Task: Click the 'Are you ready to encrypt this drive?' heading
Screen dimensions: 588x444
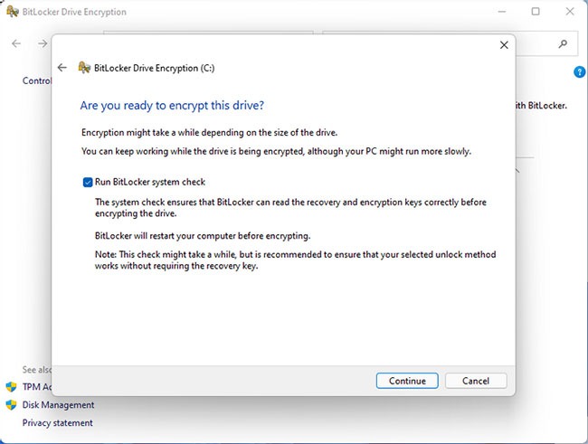Action: click(172, 106)
